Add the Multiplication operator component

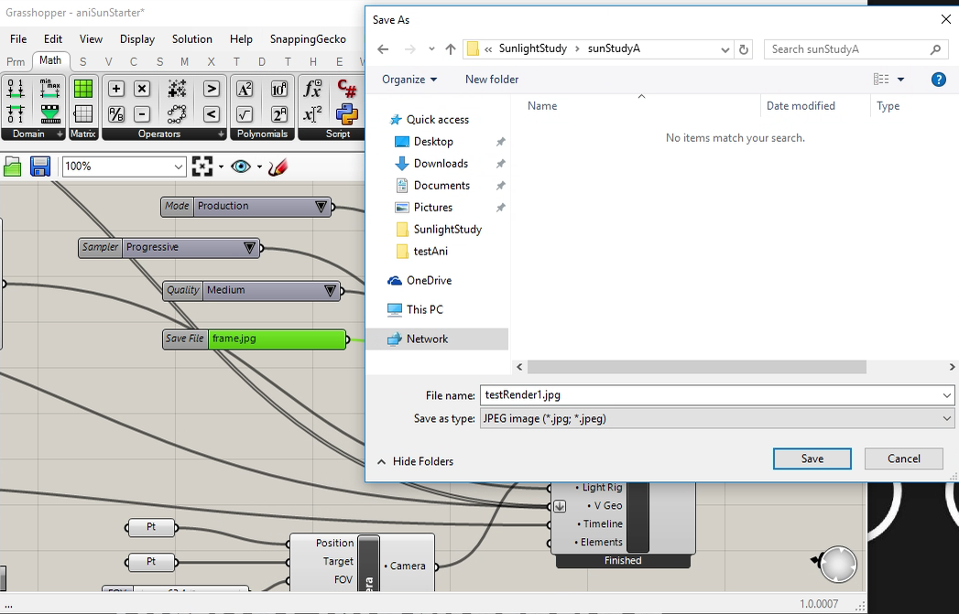coord(142,89)
